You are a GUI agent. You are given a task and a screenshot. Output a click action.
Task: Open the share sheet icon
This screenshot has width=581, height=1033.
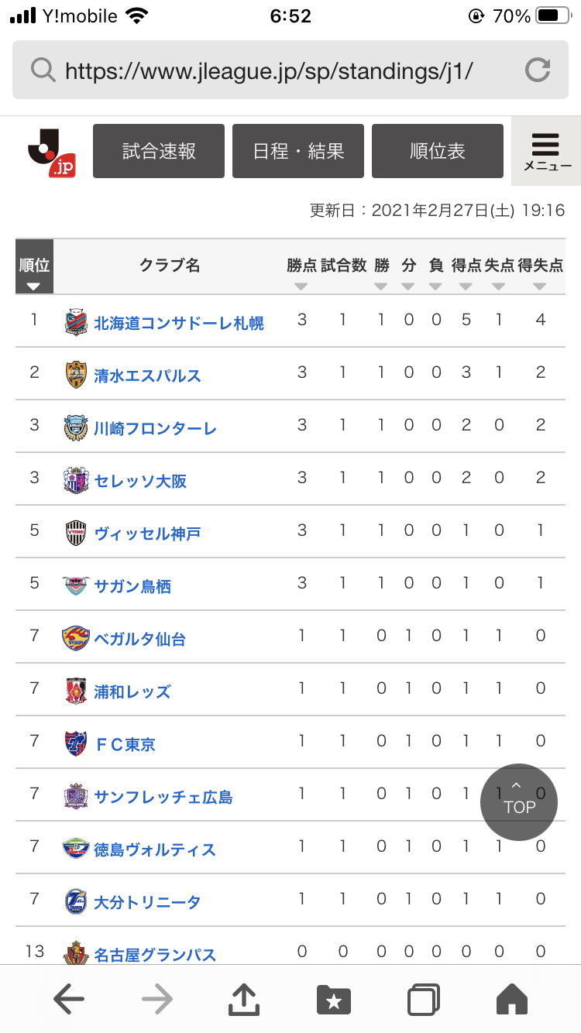(x=244, y=1000)
